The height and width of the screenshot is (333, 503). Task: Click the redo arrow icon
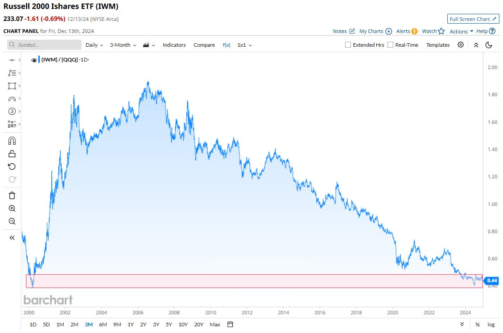pos(12,179)
